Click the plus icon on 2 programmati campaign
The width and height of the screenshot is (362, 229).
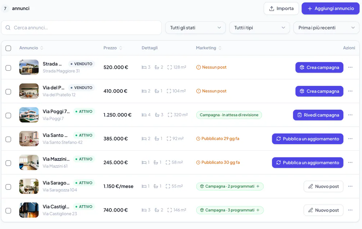(258, 186)
